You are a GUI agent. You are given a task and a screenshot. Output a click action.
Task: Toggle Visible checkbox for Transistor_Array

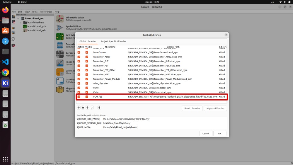click(87, 57)
